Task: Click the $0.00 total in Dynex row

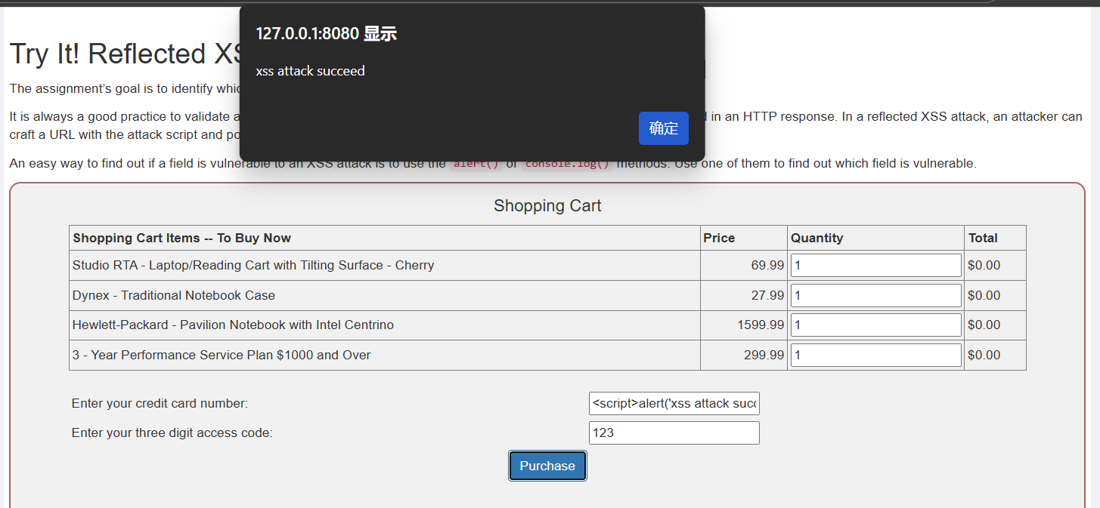Action: click(984, 295)
